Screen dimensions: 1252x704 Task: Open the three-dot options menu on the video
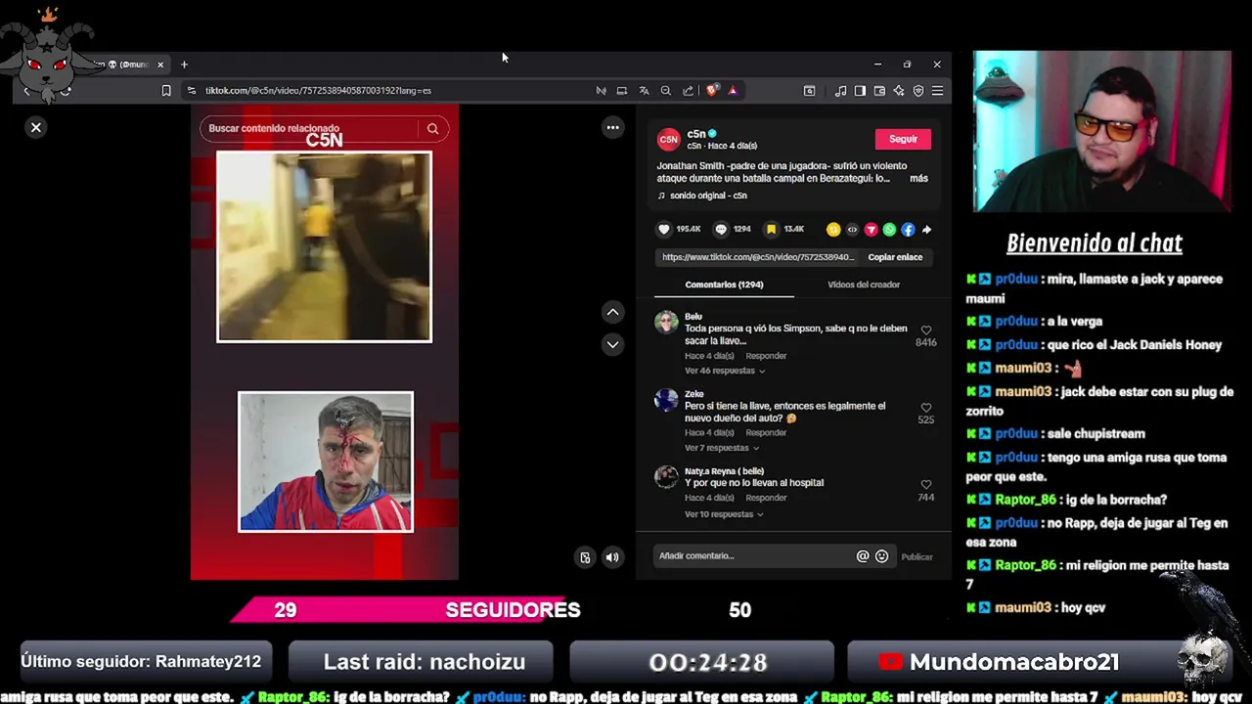tap(612, 127)
